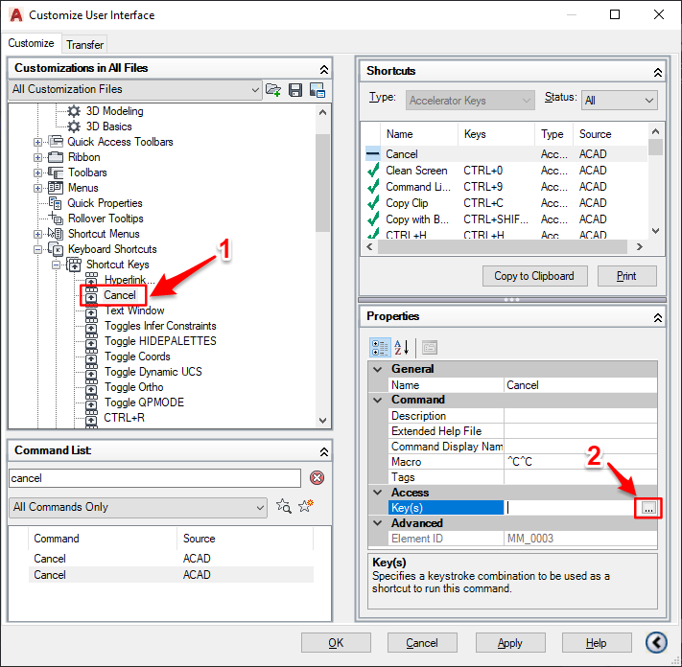Image resolution: width=682 pixels, height=667 pixels.
Task: Open the Status All dropdown
Action: [x=619, y=101]
